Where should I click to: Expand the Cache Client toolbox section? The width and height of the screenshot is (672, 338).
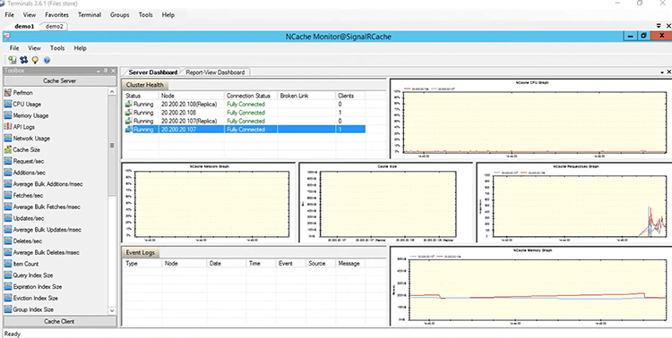tap(59, 321)
